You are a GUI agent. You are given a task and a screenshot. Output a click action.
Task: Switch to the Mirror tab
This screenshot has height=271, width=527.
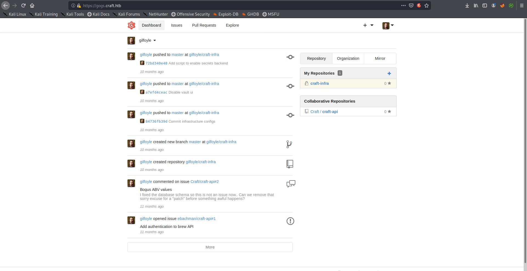tap(380, 58)
